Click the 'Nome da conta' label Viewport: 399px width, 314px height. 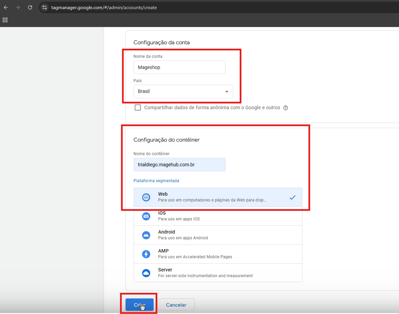(x=148, y=56)
